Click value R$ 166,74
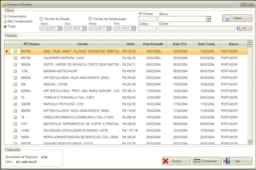 (x=129, y=91)
